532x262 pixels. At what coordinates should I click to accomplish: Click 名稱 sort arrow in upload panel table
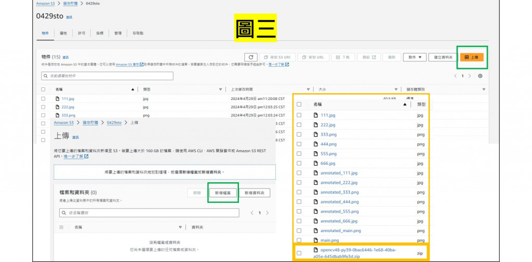pyautogui.click(x=180, y=227)
